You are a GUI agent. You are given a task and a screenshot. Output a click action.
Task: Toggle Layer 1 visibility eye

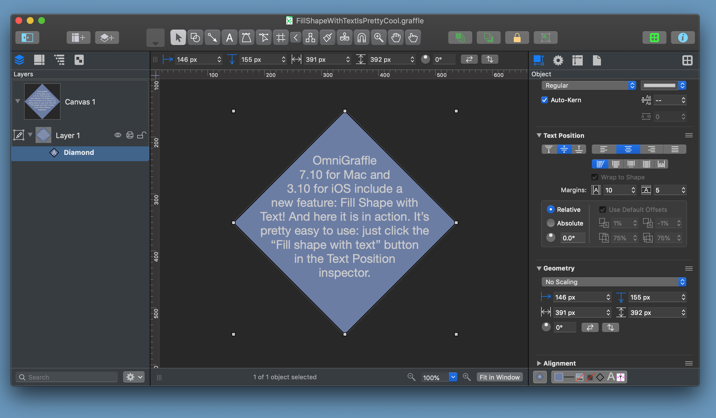(118, 135)
